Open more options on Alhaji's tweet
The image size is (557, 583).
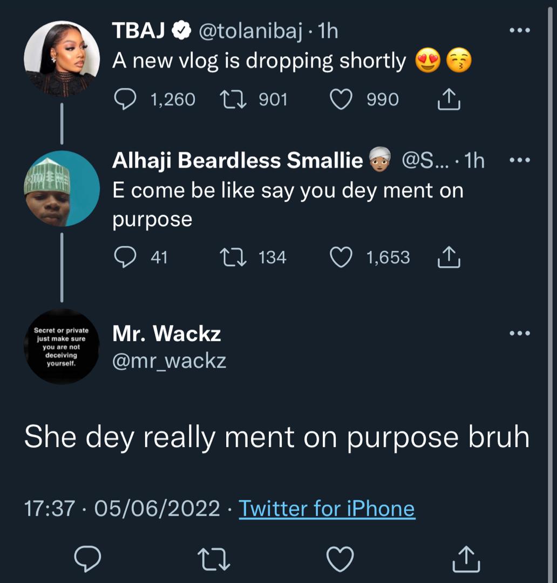pos(520,160)
